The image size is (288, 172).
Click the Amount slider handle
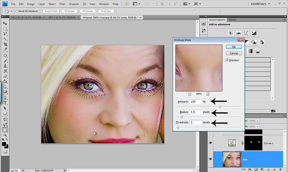(x=220, y=107)
